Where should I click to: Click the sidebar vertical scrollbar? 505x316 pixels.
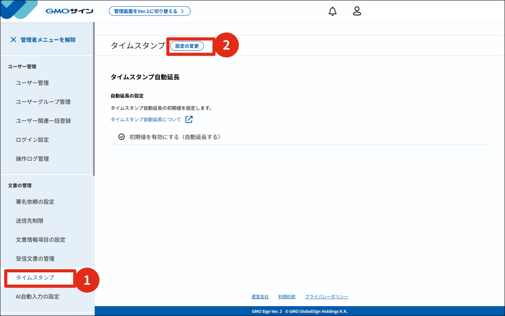tap(94, 99)
